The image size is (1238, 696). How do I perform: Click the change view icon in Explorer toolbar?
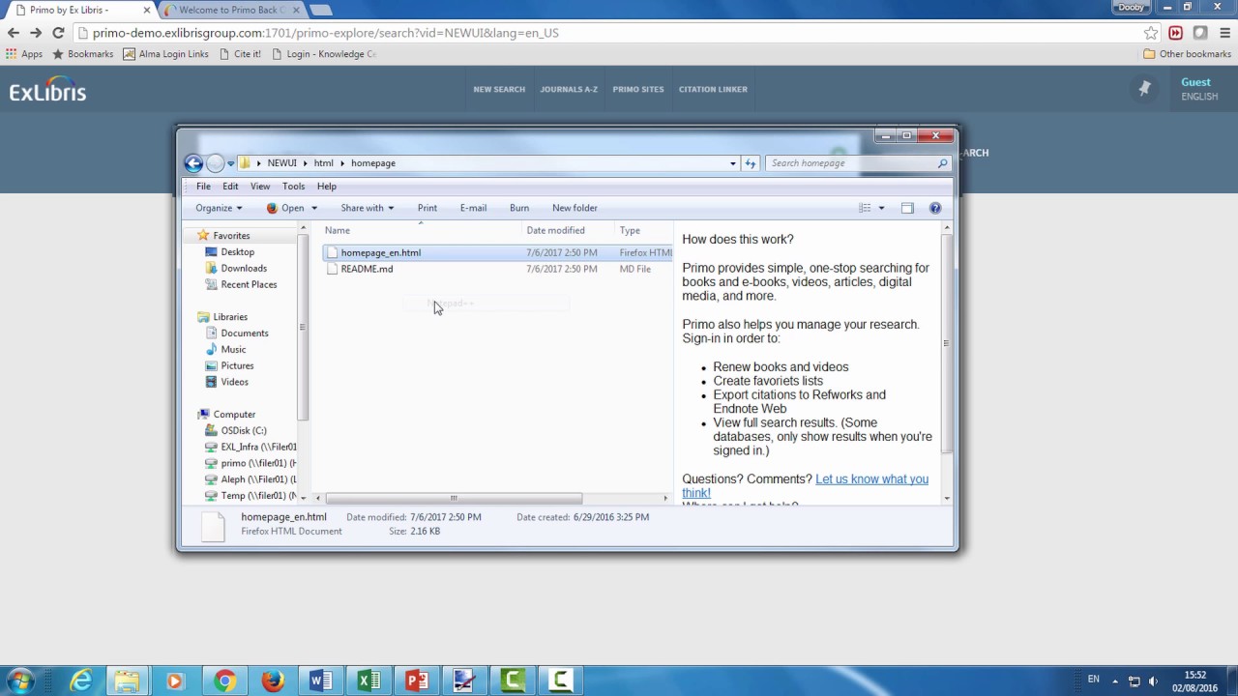click(866, 208)
